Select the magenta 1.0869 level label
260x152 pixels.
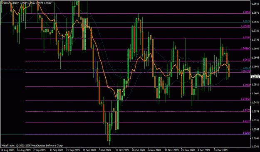tap(246, 12)
